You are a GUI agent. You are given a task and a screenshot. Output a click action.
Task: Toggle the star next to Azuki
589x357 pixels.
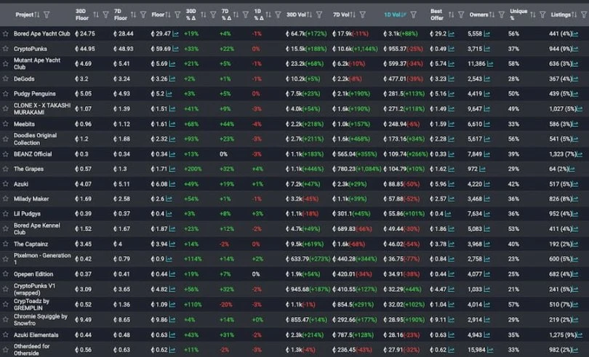tap(6, 184)
